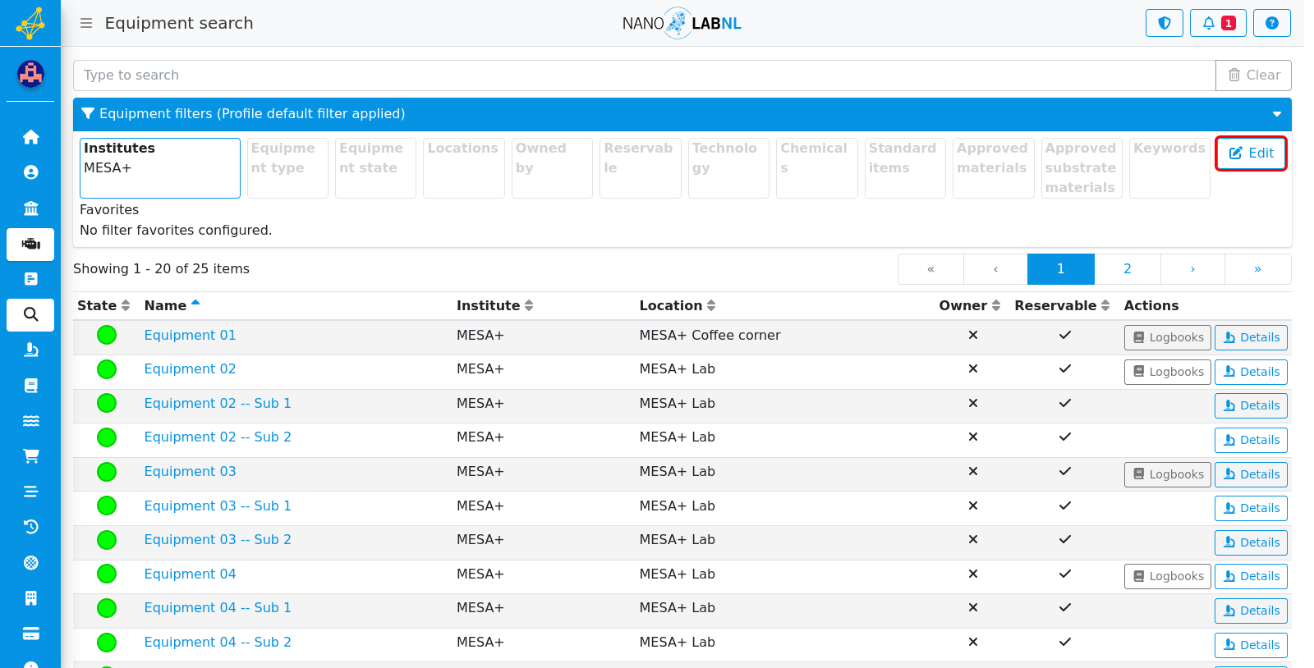Open the shopping cart sidebar icon
Image resolution: width=1314 pixels, height=668 pixels.
(31, 456)
